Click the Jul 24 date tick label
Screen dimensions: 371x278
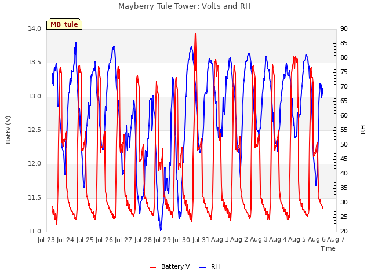point(66,240)
